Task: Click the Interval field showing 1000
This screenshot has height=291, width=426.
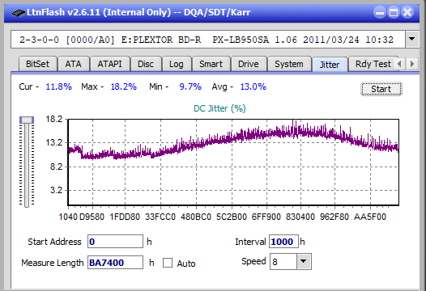Action: 283,242
